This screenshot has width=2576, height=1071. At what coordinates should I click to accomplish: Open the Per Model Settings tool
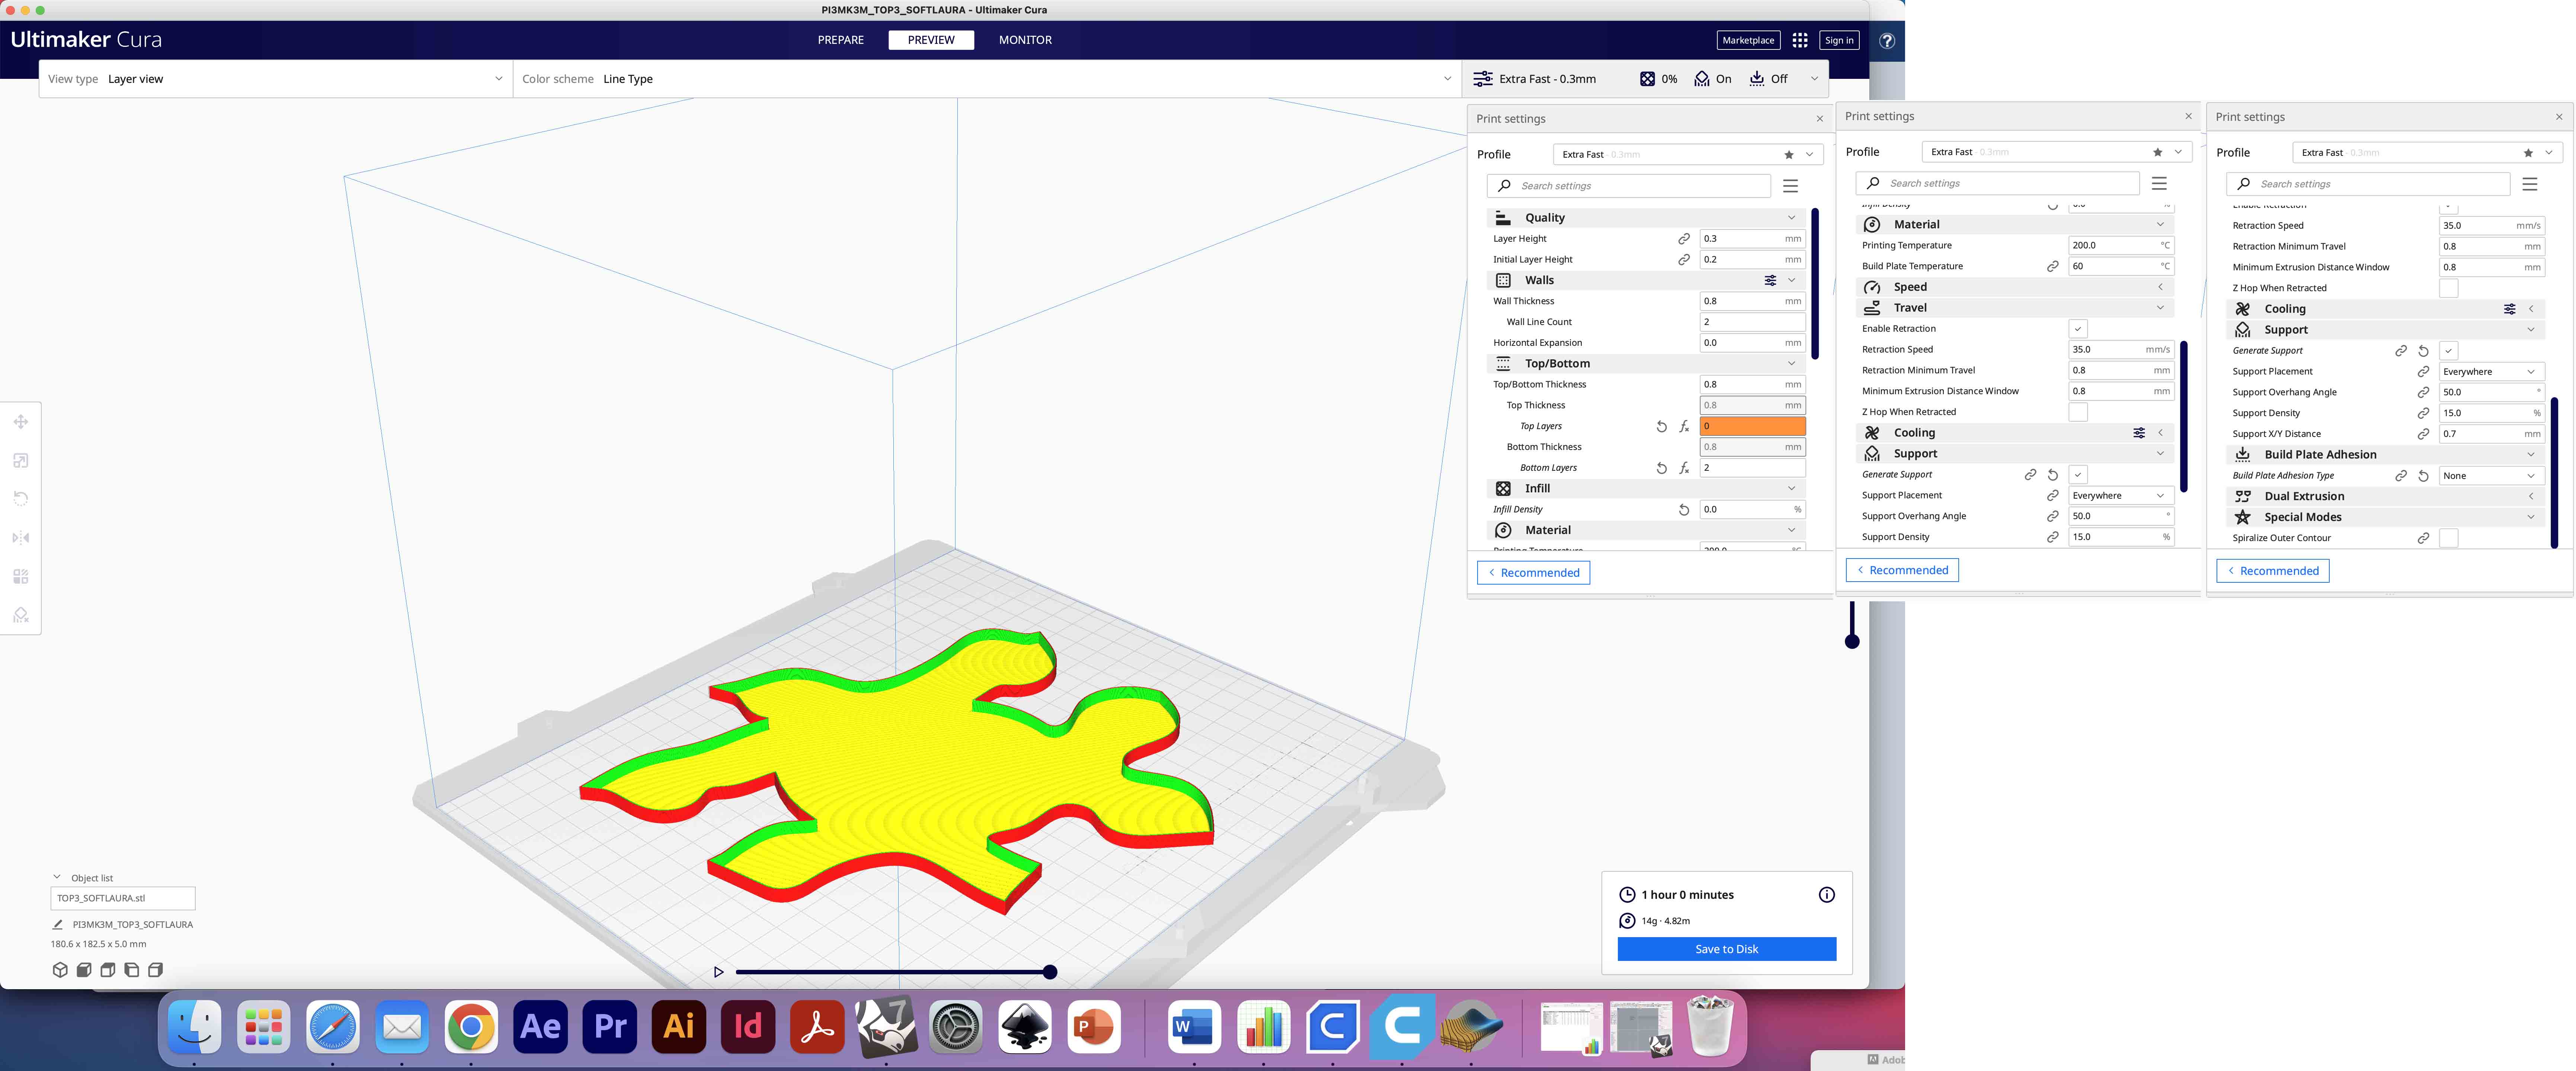click(20, 576)
